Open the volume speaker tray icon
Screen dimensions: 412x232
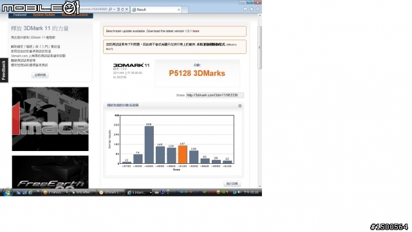[239, 192]
